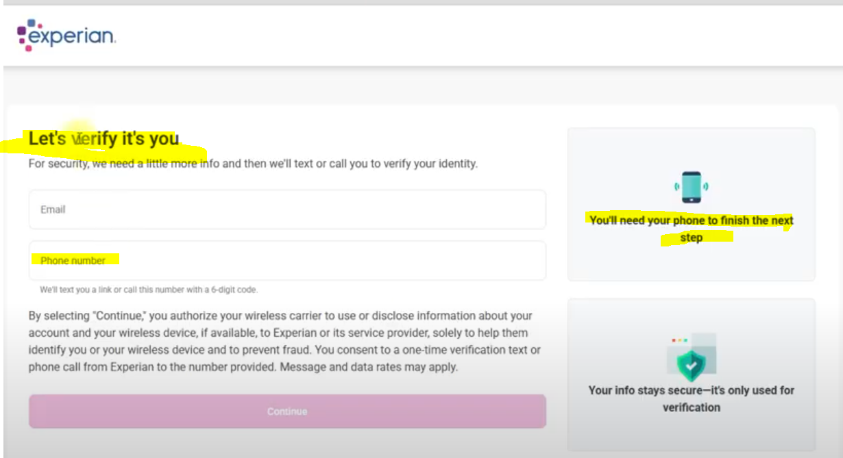Focus the Email input field
Screen dimensions: 843x458
[287, 209]
